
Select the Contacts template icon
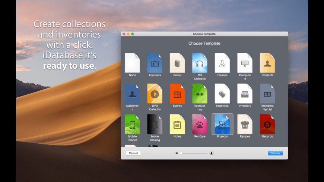tap(267, 63)
